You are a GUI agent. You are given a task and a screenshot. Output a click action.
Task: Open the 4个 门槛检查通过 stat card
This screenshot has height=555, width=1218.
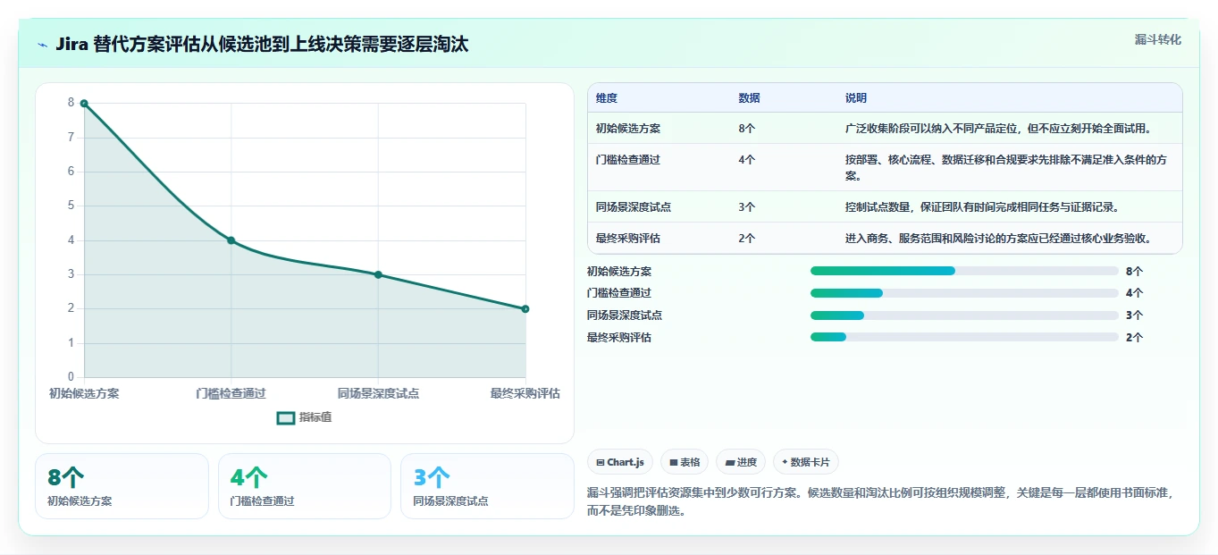305,486
